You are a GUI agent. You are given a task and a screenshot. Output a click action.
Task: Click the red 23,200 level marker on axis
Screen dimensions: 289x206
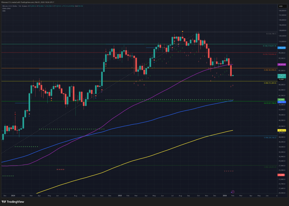tap(281, 175)
